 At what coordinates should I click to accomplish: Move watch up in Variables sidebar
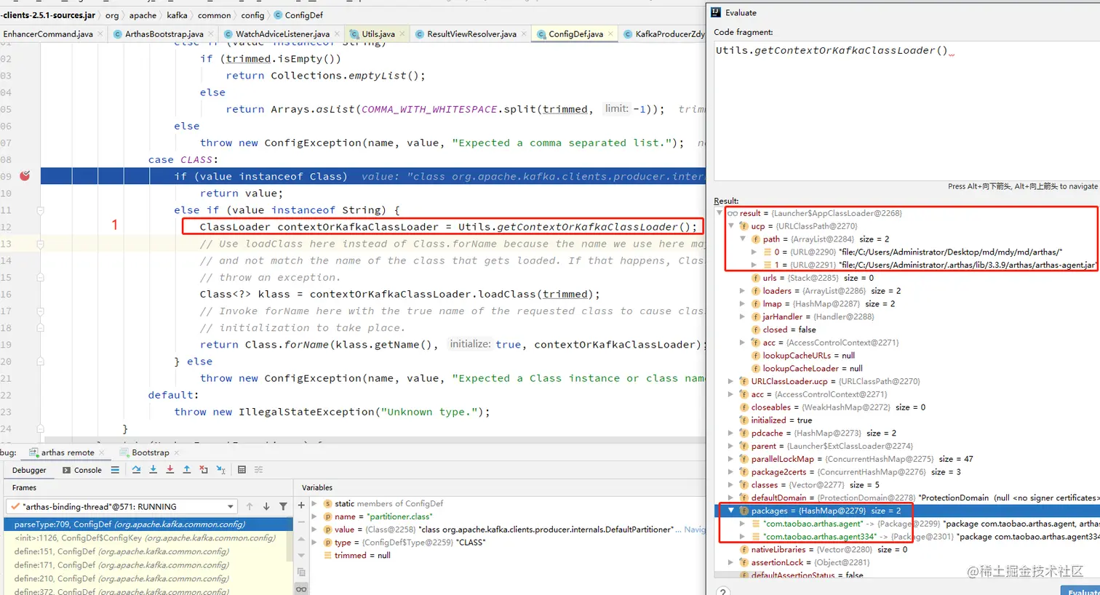tap(301, 539)
